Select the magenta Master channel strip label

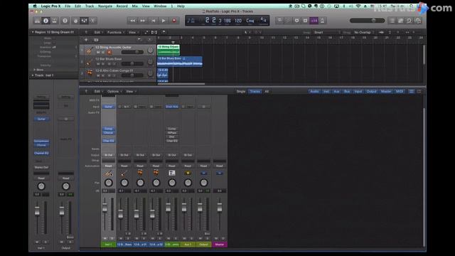pyautogui.click(x=220, y=245)
